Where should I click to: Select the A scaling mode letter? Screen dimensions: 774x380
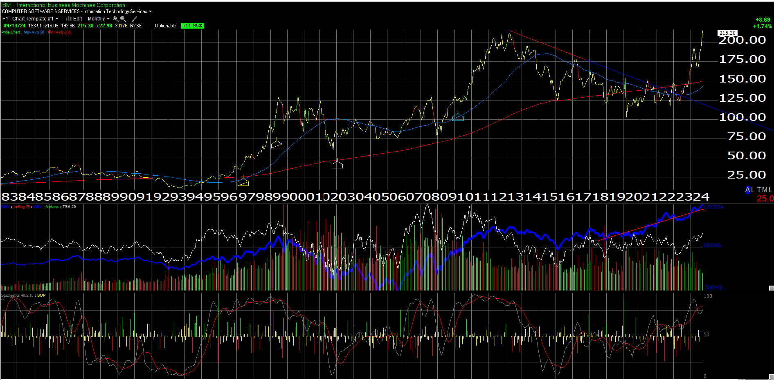[x=748, y=190]
